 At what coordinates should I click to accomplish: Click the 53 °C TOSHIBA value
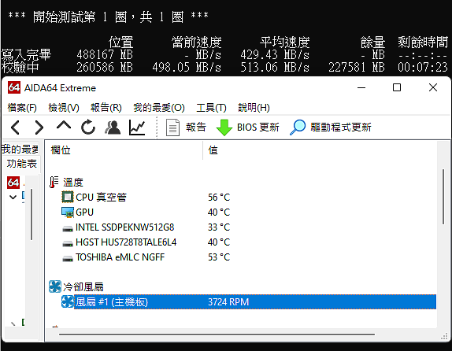pos(219,257)
